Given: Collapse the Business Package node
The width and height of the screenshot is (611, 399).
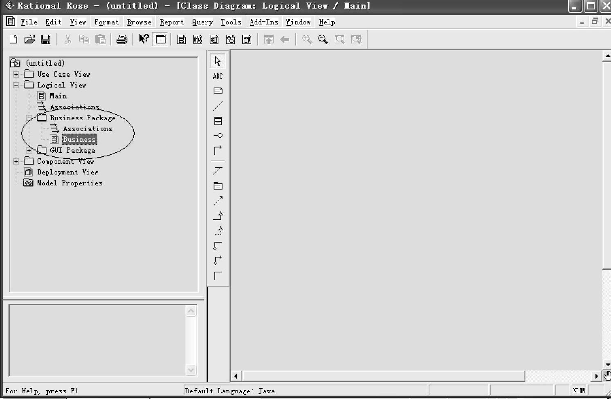Looking at the screenshot, I should (x=29, y=118).
